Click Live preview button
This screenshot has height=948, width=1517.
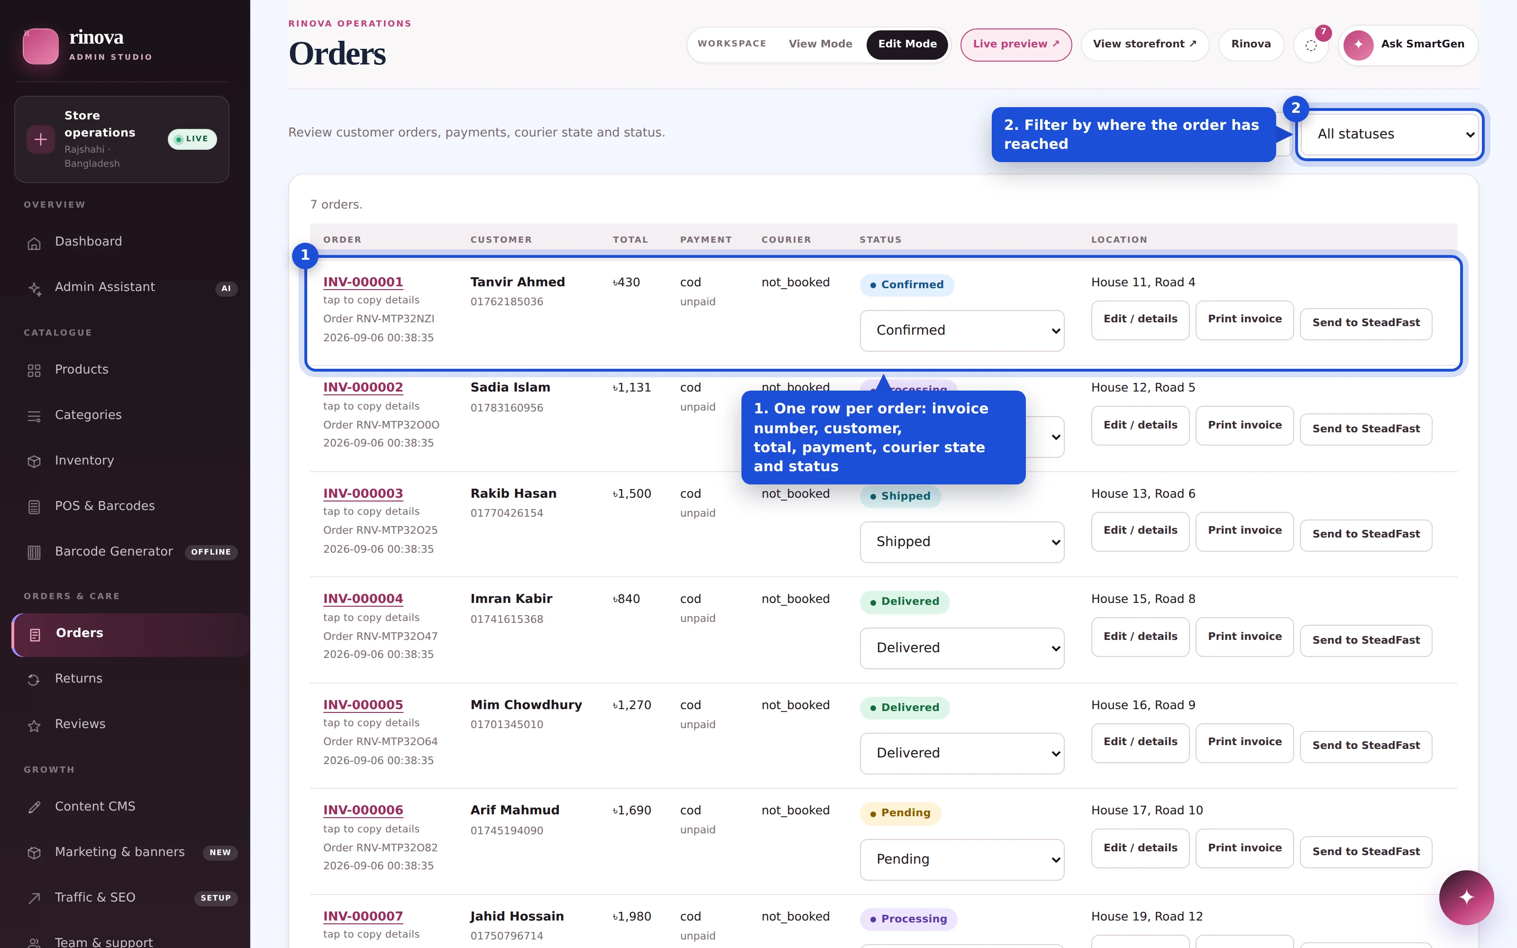[x=1015, y=45]
